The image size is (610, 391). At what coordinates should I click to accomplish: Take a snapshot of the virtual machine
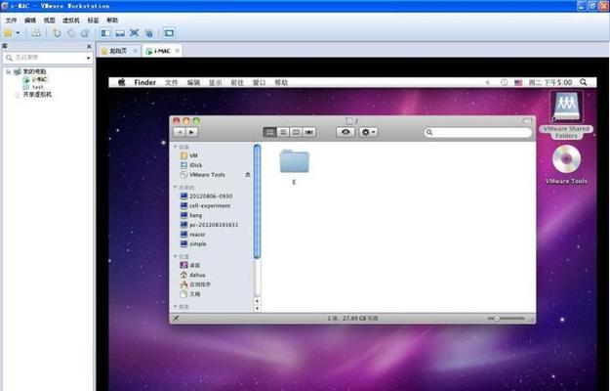(x=58, y=33)
